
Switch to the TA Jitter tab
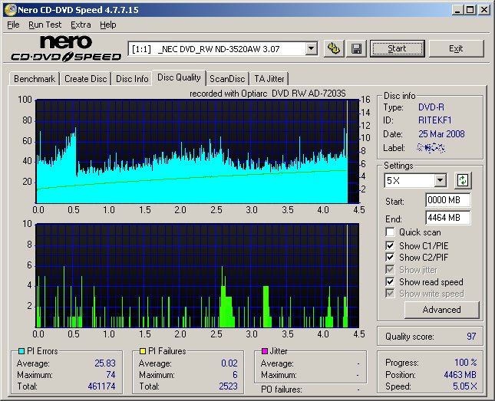coord(269,78)
